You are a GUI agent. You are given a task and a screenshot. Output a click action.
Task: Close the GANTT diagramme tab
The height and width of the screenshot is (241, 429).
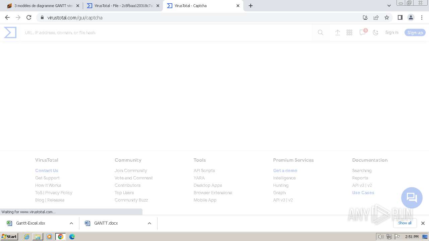tap(78, 6)
